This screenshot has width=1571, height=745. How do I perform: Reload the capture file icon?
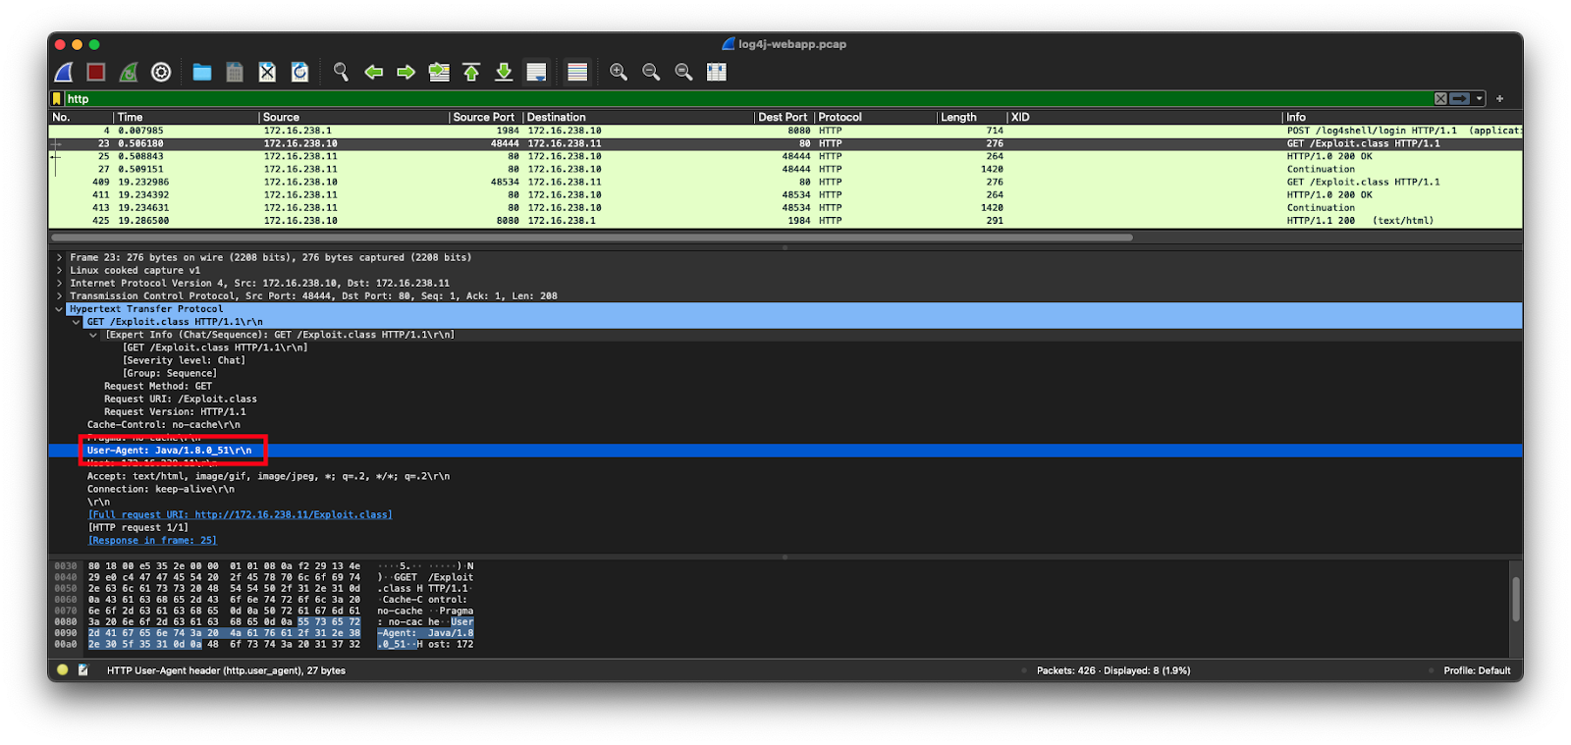pos(300,72)
